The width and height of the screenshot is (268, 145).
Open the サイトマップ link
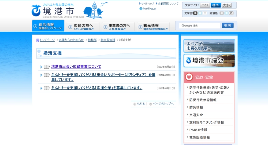tap(148, 3)
